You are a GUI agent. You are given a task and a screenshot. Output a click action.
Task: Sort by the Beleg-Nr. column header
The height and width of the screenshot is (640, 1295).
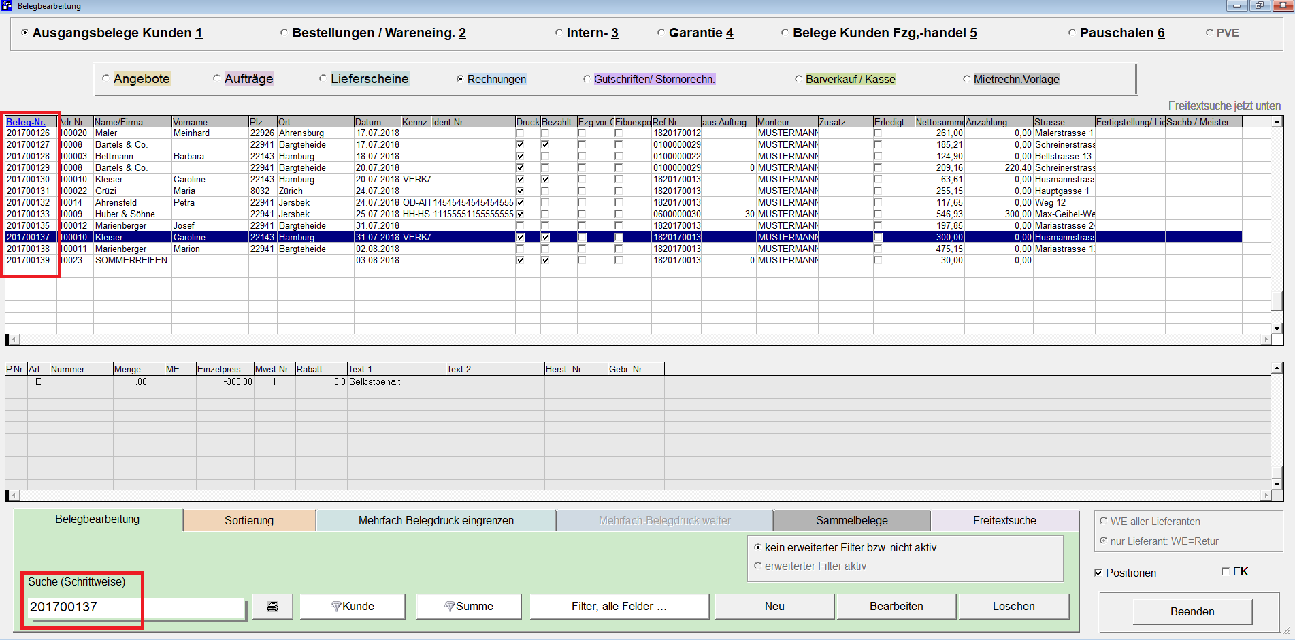[x=31, y=122]
